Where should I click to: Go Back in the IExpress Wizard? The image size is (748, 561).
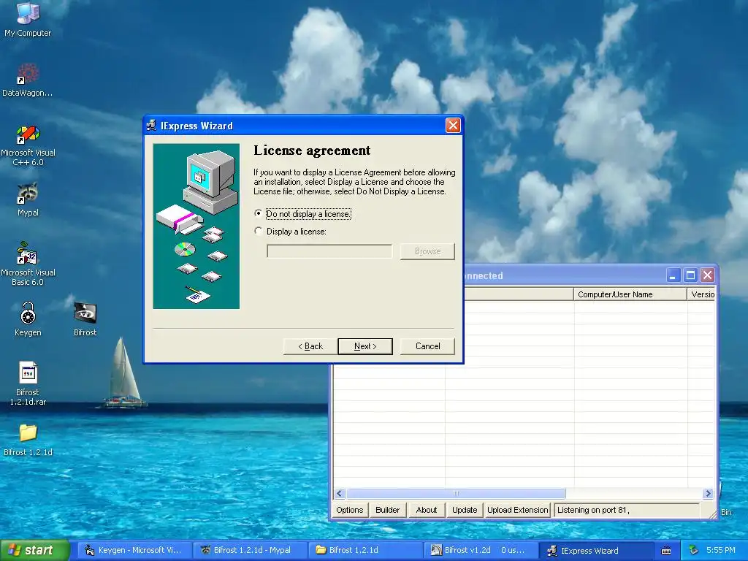(310, 346)
